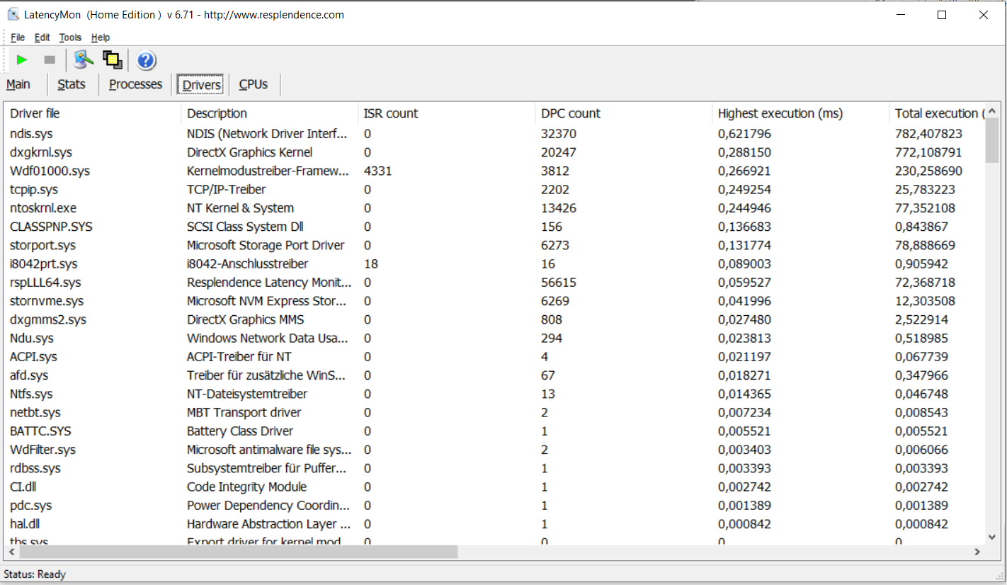Sort by the Driver file column header
Screen dimensions: 1007x585
[93, 113]
